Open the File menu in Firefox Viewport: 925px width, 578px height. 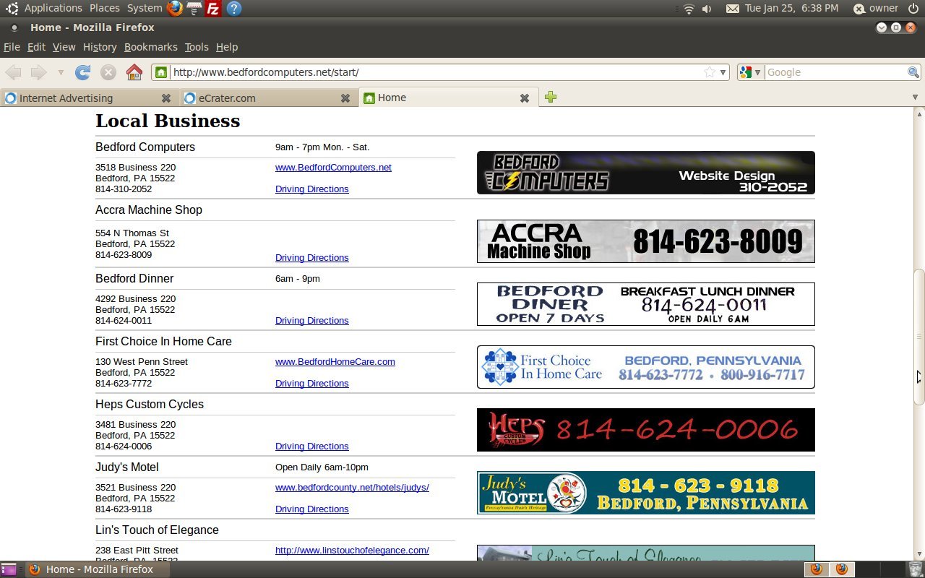coord(12,47)
